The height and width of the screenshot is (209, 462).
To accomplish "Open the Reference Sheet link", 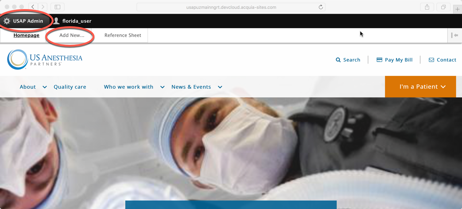I will pos(123,35).
